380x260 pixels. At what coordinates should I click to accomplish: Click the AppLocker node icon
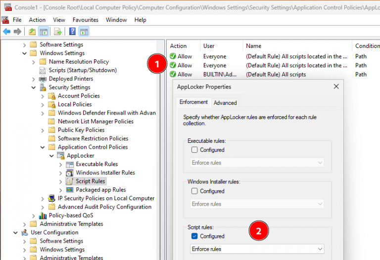(60, 155)
